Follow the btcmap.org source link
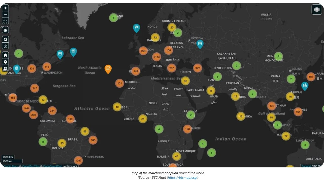Viewport: 324px width, 180px height. (183, 177)
